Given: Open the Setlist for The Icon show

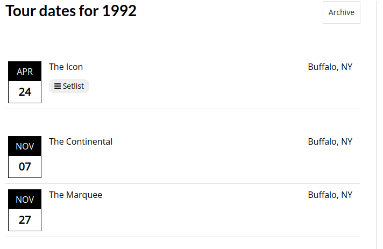Looking at the screenshot, I should tap(69, 86).
